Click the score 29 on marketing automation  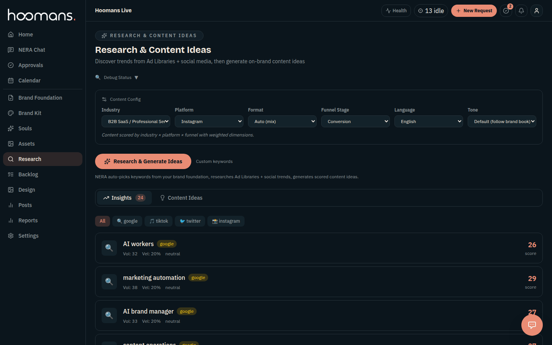click(532, 279)
